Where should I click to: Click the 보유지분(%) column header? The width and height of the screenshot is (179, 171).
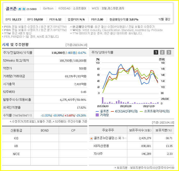(x=164, y=130)
